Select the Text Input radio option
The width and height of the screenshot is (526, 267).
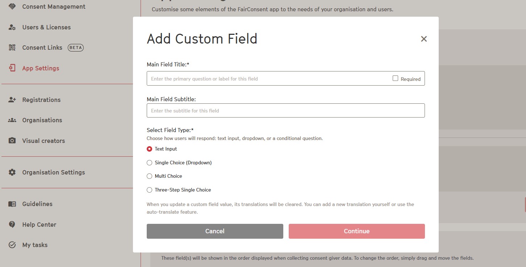[x=149, y=149]
